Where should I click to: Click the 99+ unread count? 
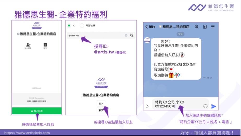[152, 27]
